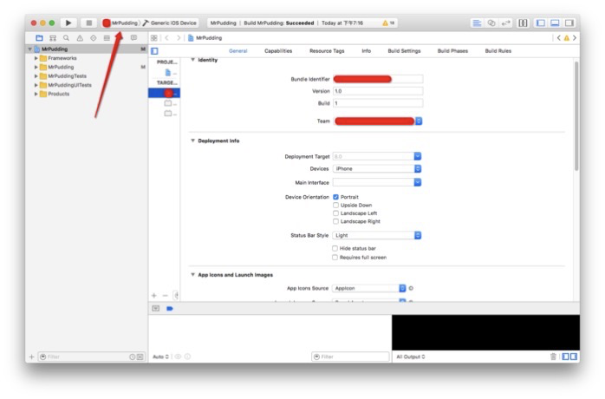Jump to next issue arrow

[575, 38]
